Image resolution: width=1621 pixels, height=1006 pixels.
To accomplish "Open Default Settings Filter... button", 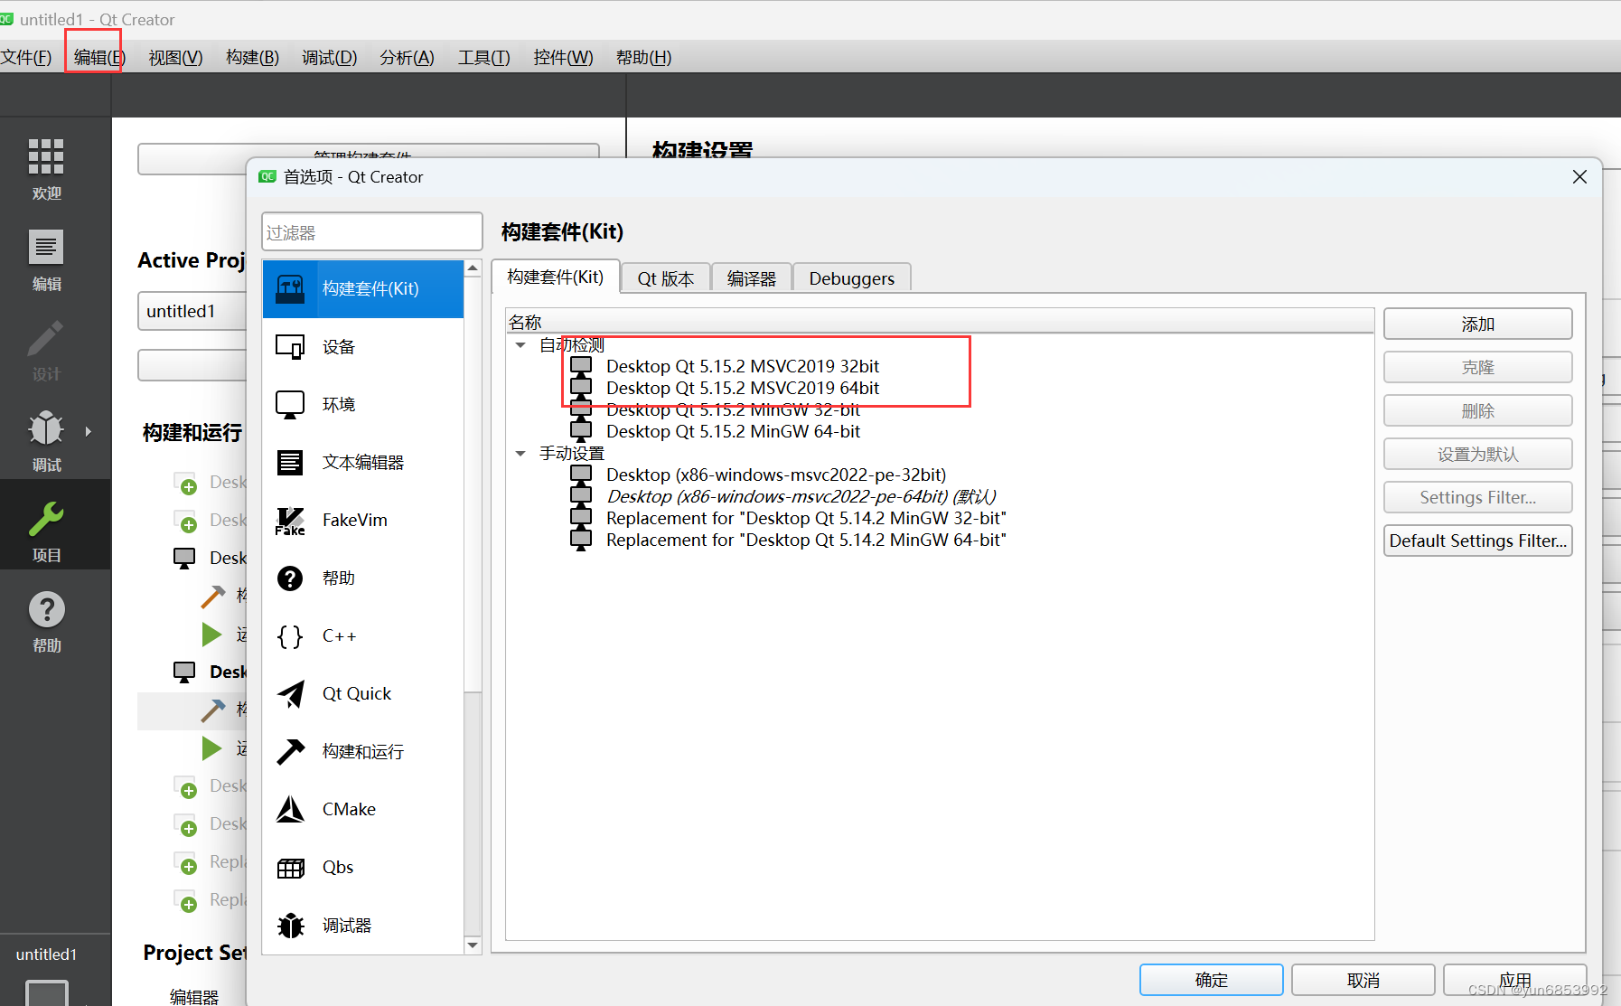I will (1477, 541).
